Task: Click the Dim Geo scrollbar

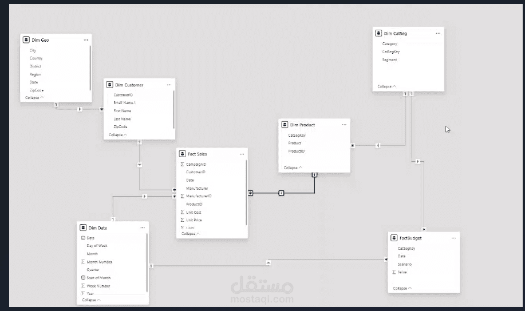Action: click(x=90, y=68)
